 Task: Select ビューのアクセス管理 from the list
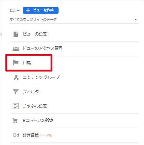pyautogui.click(x=75, y=49)
